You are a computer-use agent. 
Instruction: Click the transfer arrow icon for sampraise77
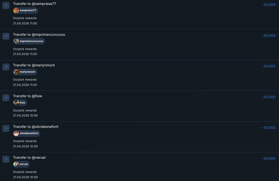pos(6,6)
